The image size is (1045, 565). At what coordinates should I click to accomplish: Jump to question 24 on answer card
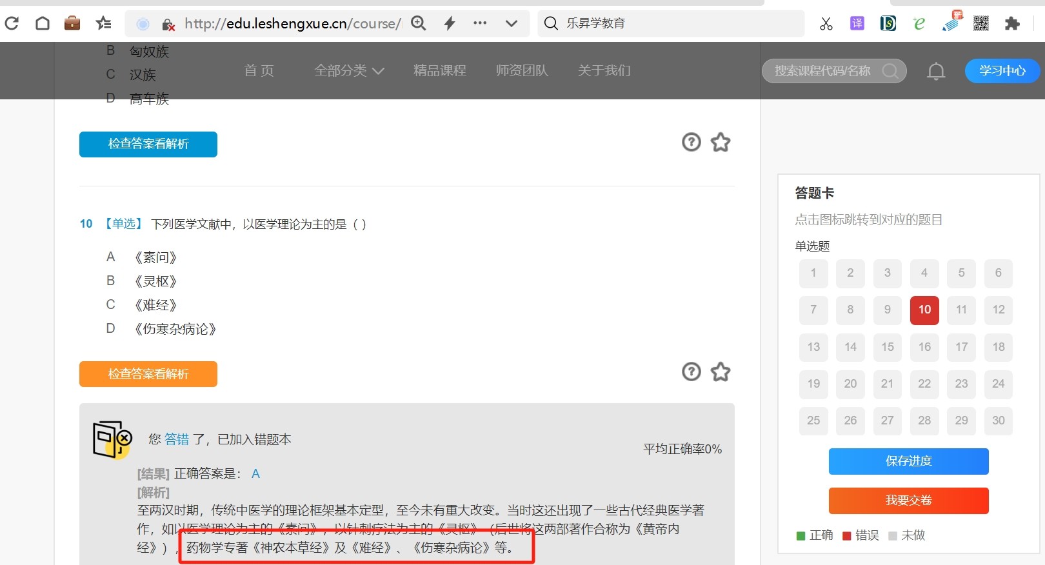[x=999, y=384]
